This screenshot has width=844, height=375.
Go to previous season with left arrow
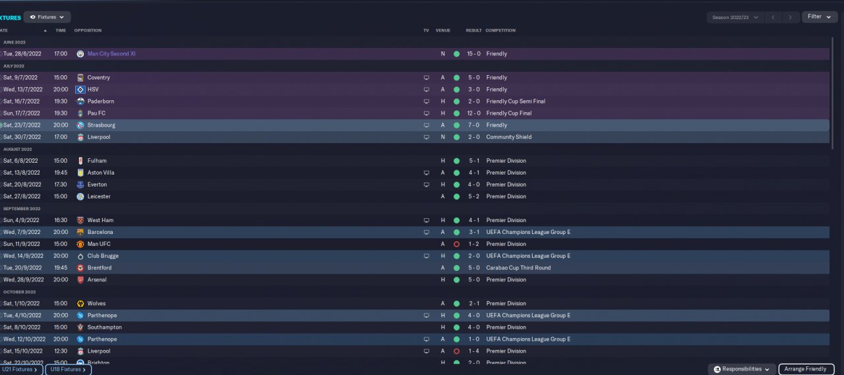click(773, 17)
